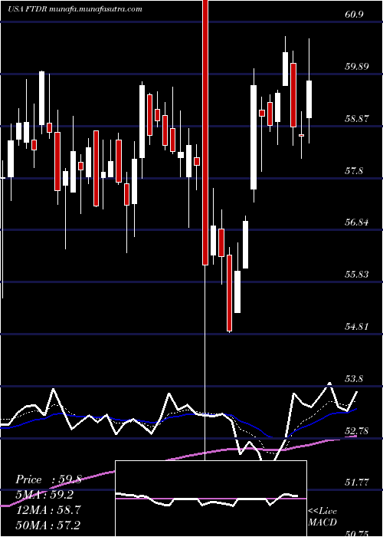Click the 'Price : 59.8' readout

[x=48, y=479]
